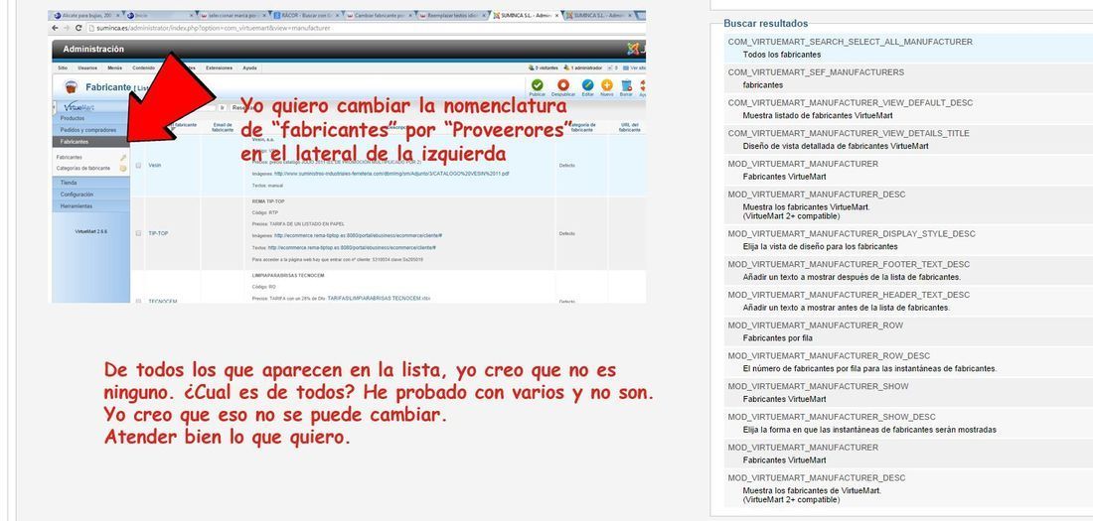Close the Reemplazar textos browser tab
The image size is (1093, 521).
point(484,15)
